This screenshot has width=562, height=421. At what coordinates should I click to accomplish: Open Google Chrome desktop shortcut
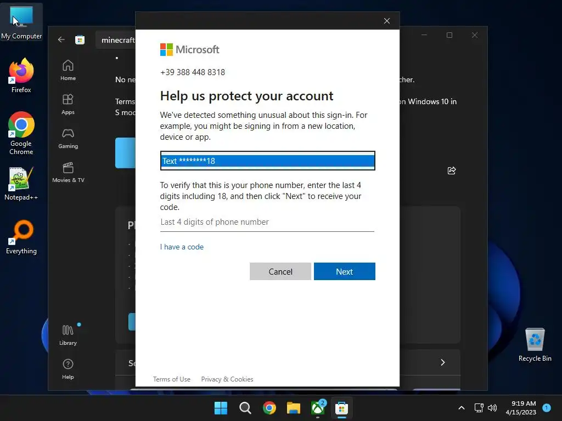pos(21,133)
